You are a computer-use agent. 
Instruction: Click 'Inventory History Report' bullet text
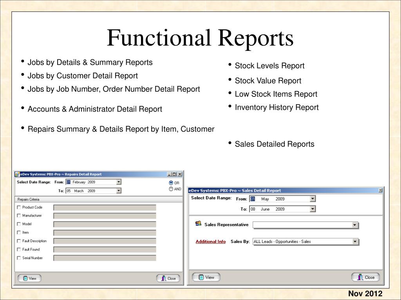point(277,107)
